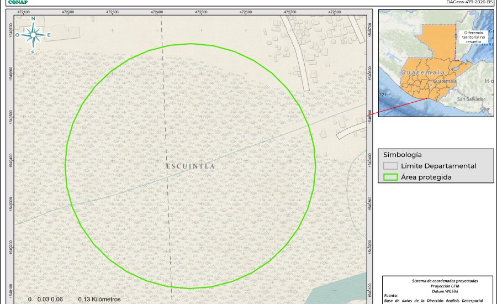The height and width of the screenshot is (304, 497).
Task: Click the Simbología legend title
Action: click(403, 155)
